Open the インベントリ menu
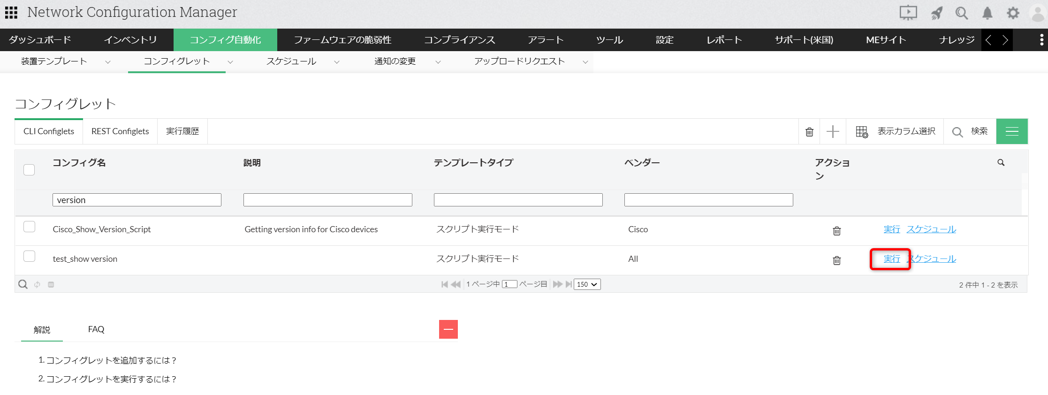The width and height of the screenshot is (1048, 395). pyautogui.click(x=130, y=40)
